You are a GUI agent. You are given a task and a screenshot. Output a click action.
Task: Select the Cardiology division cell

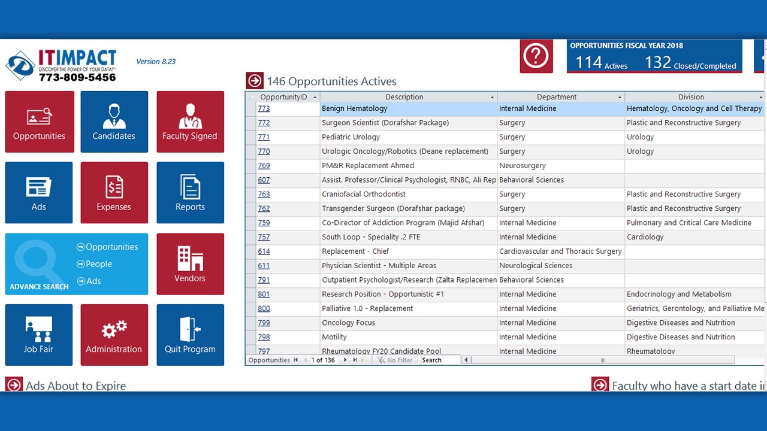pos(695,238)
